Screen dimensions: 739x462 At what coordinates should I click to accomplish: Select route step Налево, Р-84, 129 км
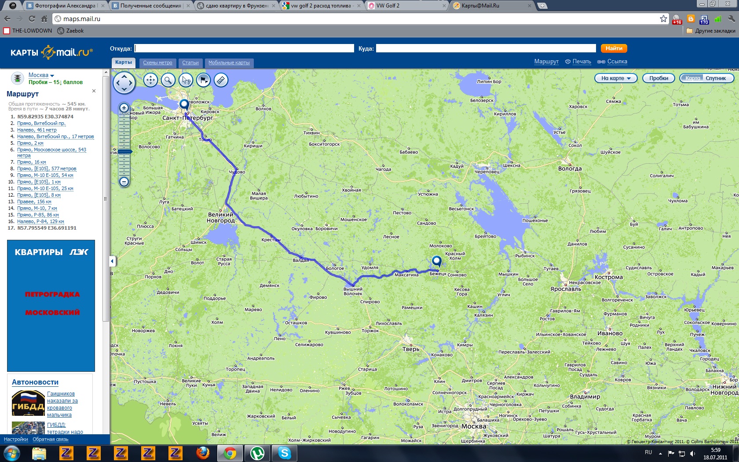[x=40, y=222]
